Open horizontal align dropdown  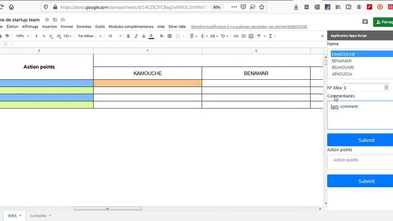[193, 36]
